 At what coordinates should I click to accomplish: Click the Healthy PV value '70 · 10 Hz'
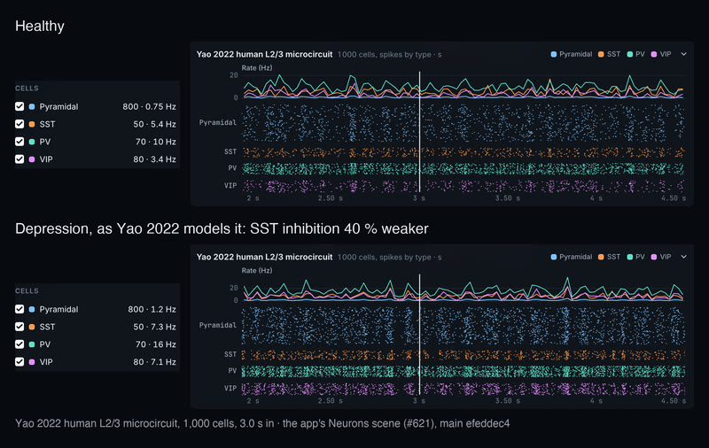156,142
